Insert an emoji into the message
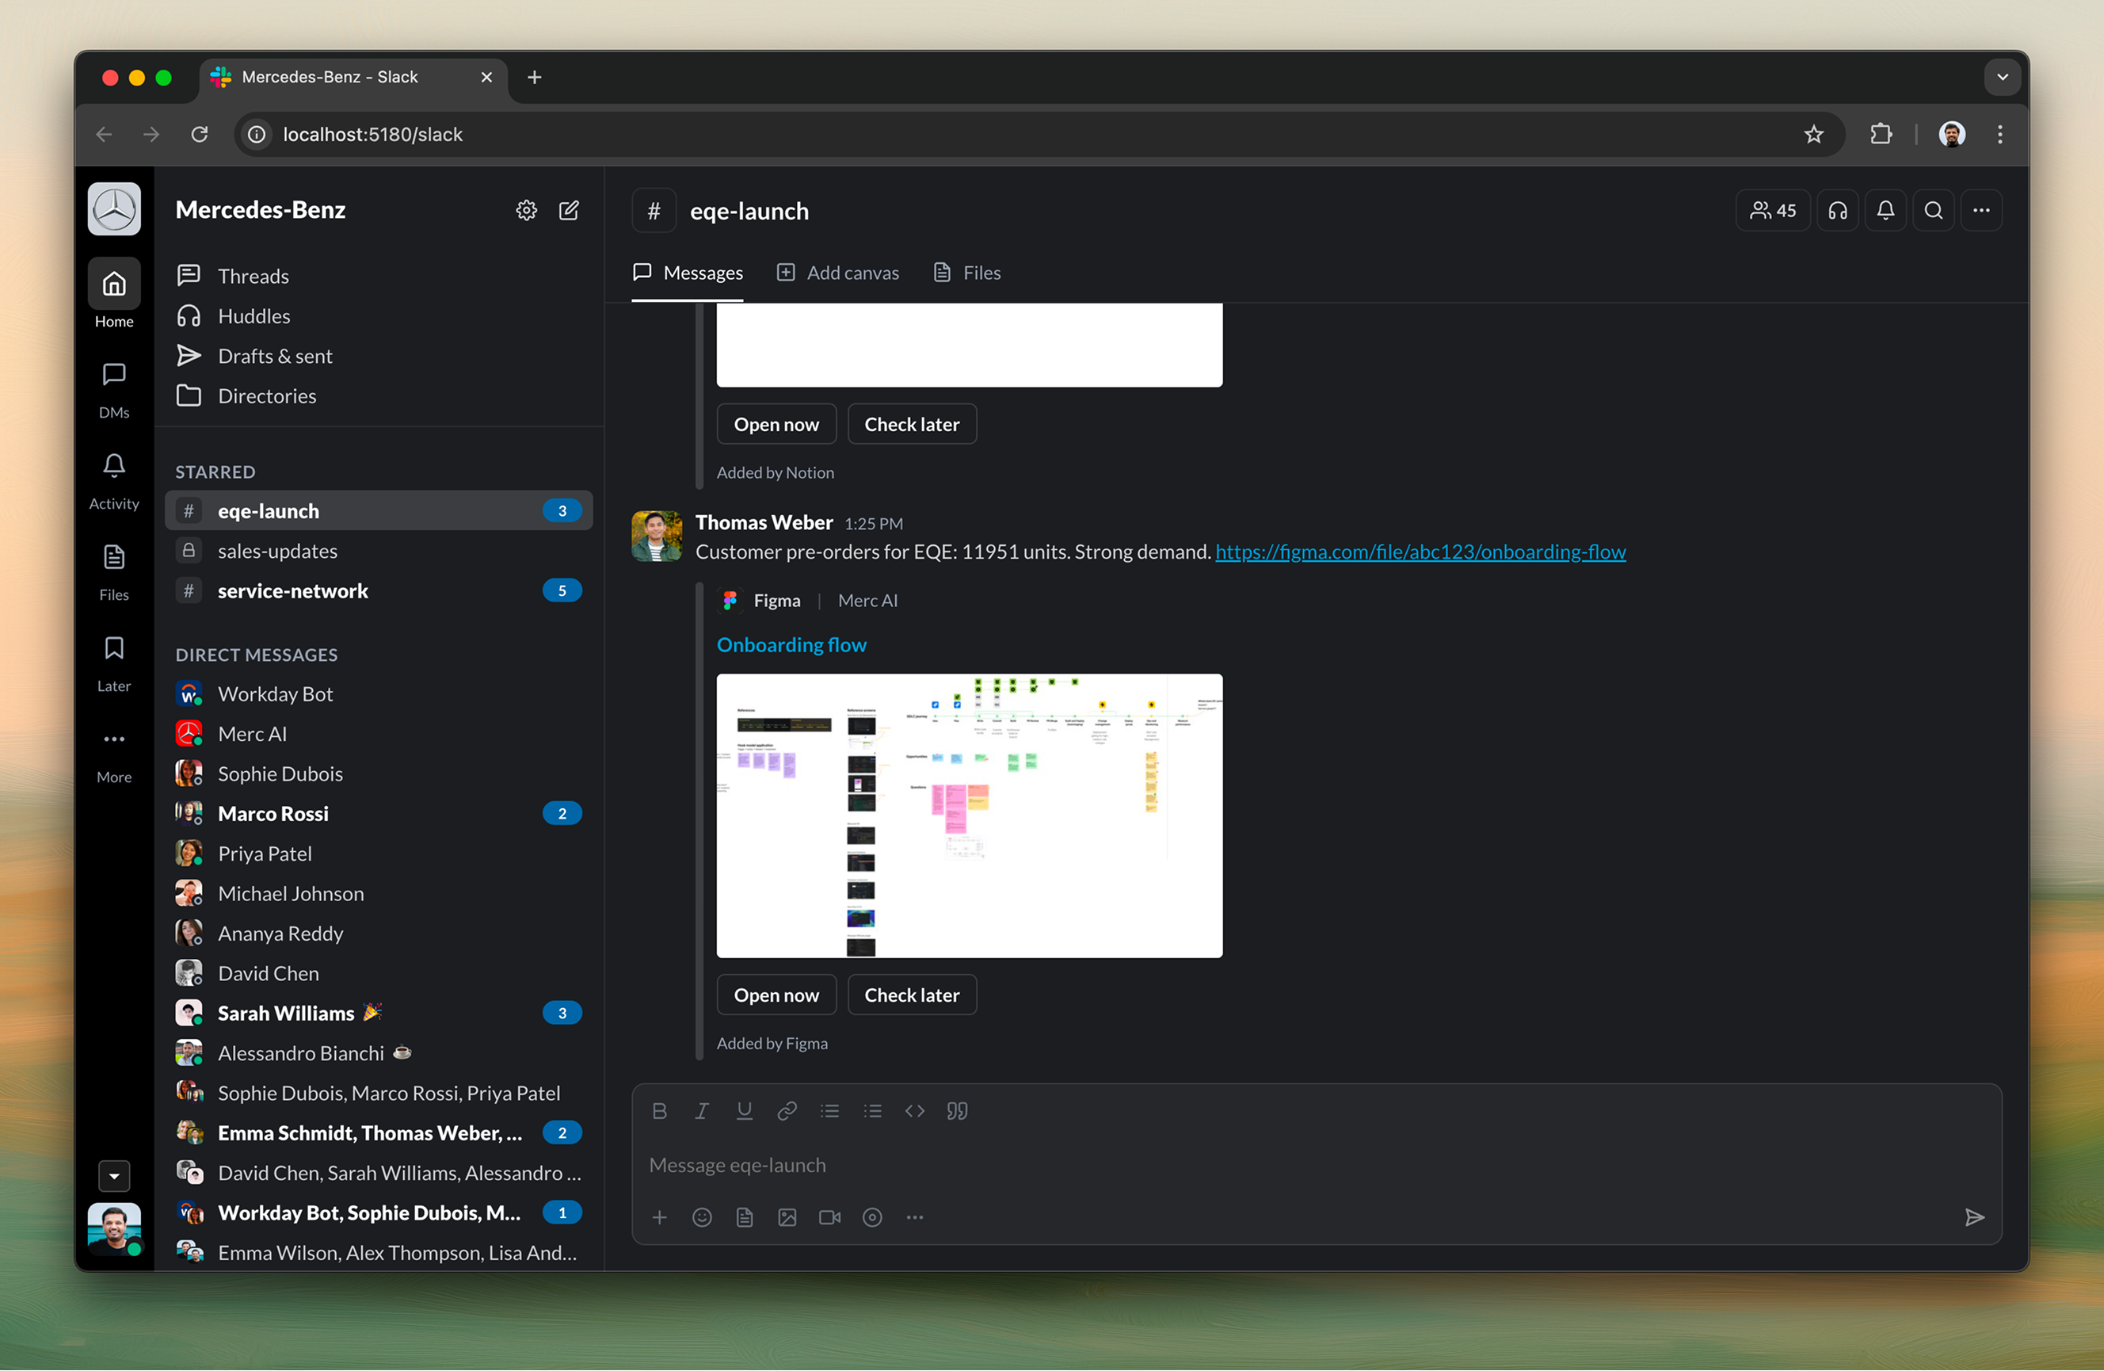Viewport: 2104px width, 1371px height. (x=702, y=1217)
